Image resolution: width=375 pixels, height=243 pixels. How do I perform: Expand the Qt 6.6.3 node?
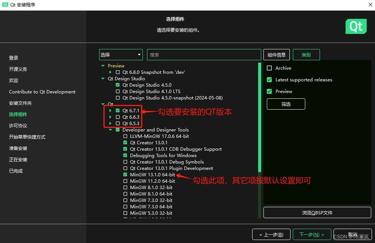pyautogui.click(x=110, y=117)
